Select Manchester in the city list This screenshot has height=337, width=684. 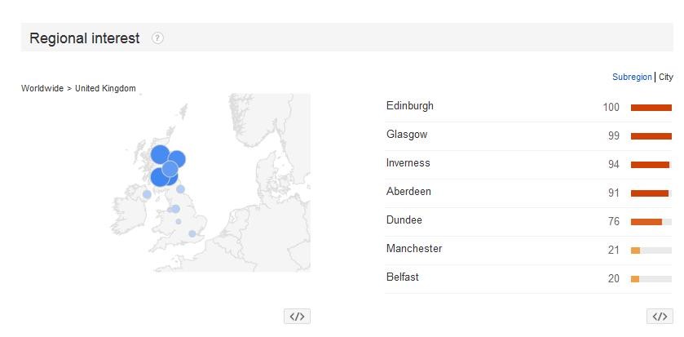414,248
